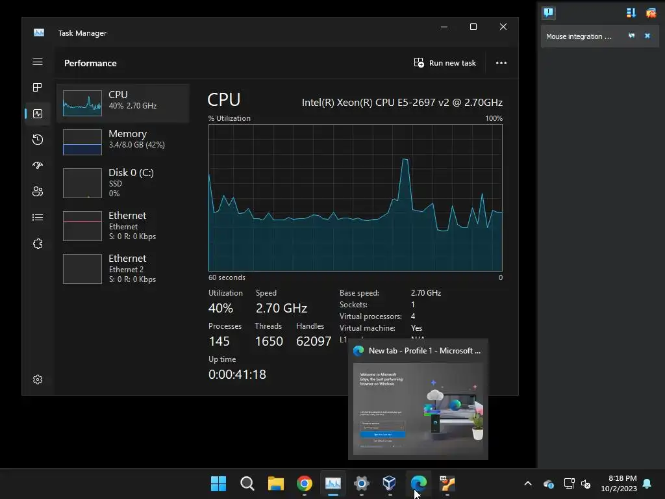Click the CPU utilization graph
This screenshot has width=665, height=499.
click(x=355, y=198)
